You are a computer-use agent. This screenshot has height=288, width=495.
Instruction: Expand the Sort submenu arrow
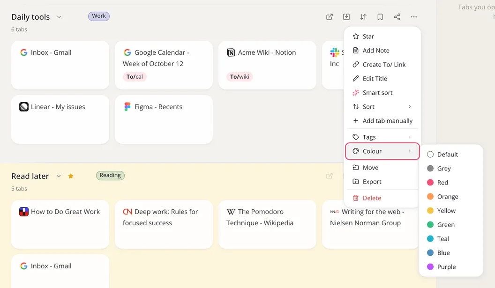409,107
